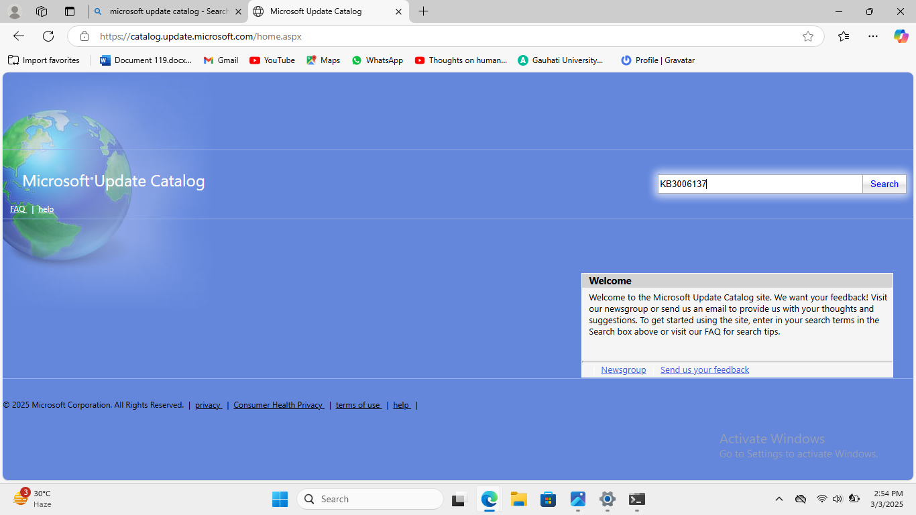The width and height of the screenshot is (916, 515).
Task: Open a new tab with plus button
Action: point(423,11)
